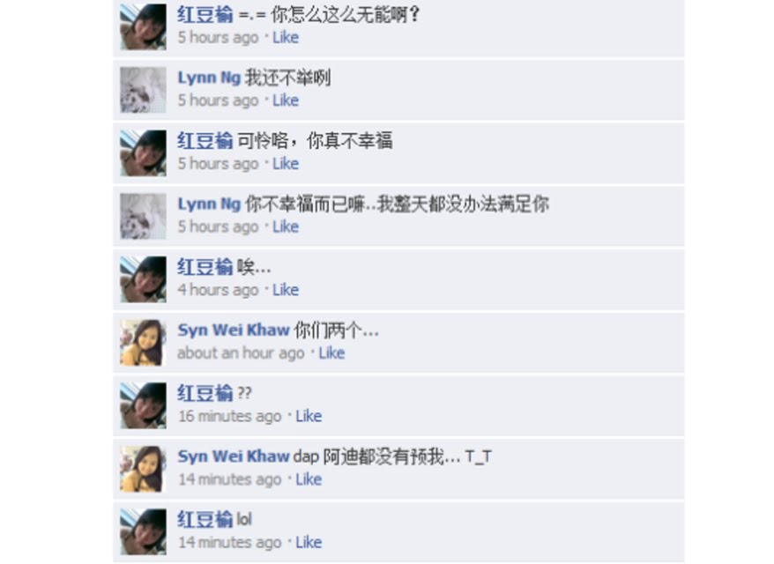The image size is (774, 564).
Task: Like the lol comment
Action: click(x=309, y=543)
